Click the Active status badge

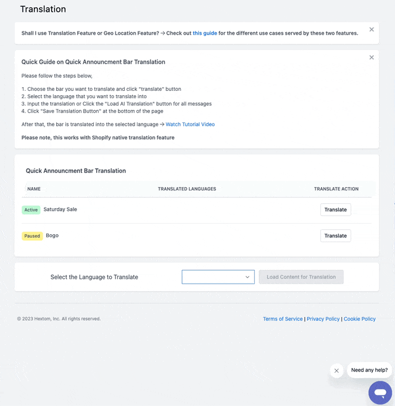point(31,209)
